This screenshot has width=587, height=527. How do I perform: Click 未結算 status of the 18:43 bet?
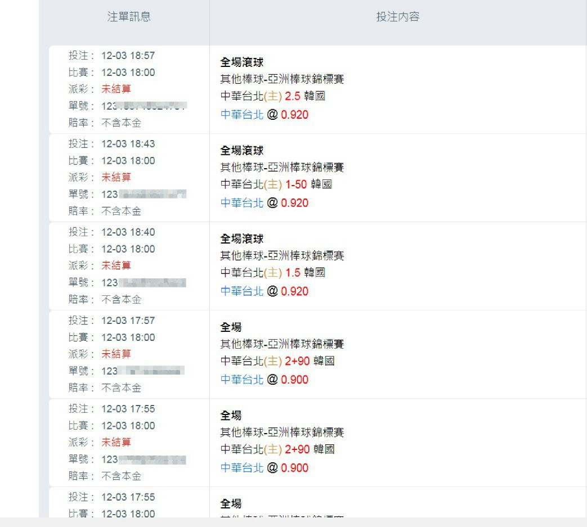pos(116,177)
